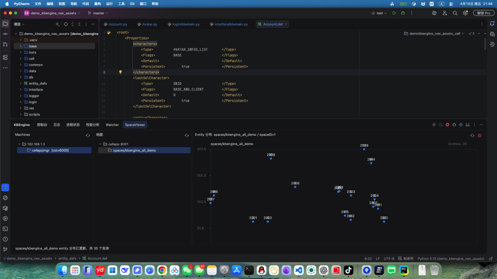Open Code With Me invite user icon
The width and height of the screenshot is (497, 279).
coord(445,13)
